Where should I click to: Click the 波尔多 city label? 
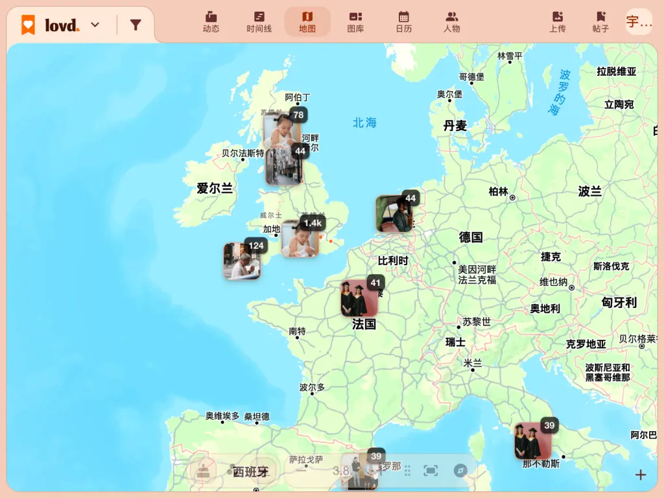point(312,387)
